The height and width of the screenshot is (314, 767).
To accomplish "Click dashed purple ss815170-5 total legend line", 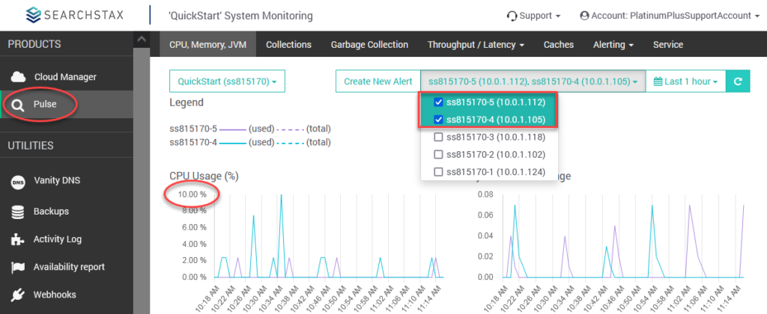I will point(291,129).
